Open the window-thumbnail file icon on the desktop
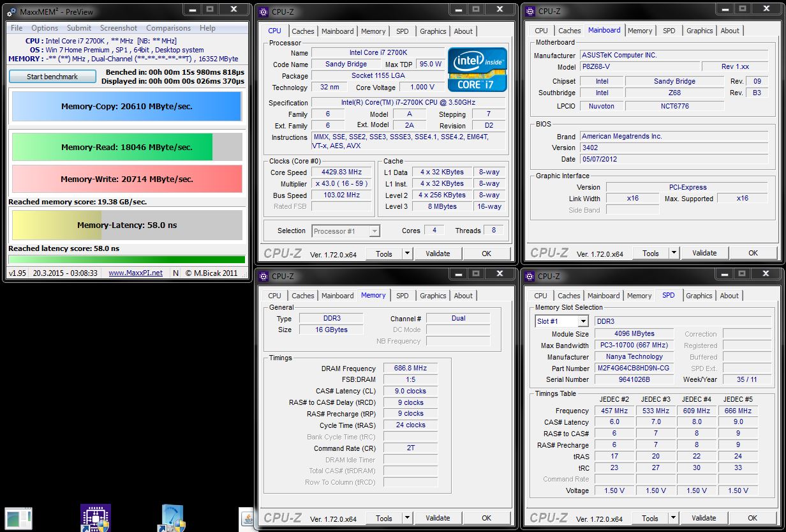The width and height of the screenshot is (786, 532). point(18,519)
